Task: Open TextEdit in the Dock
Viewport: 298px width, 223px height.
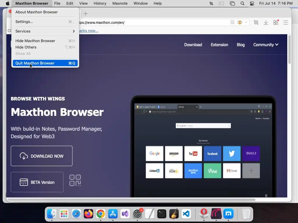Action: click(x=150, y=214)
